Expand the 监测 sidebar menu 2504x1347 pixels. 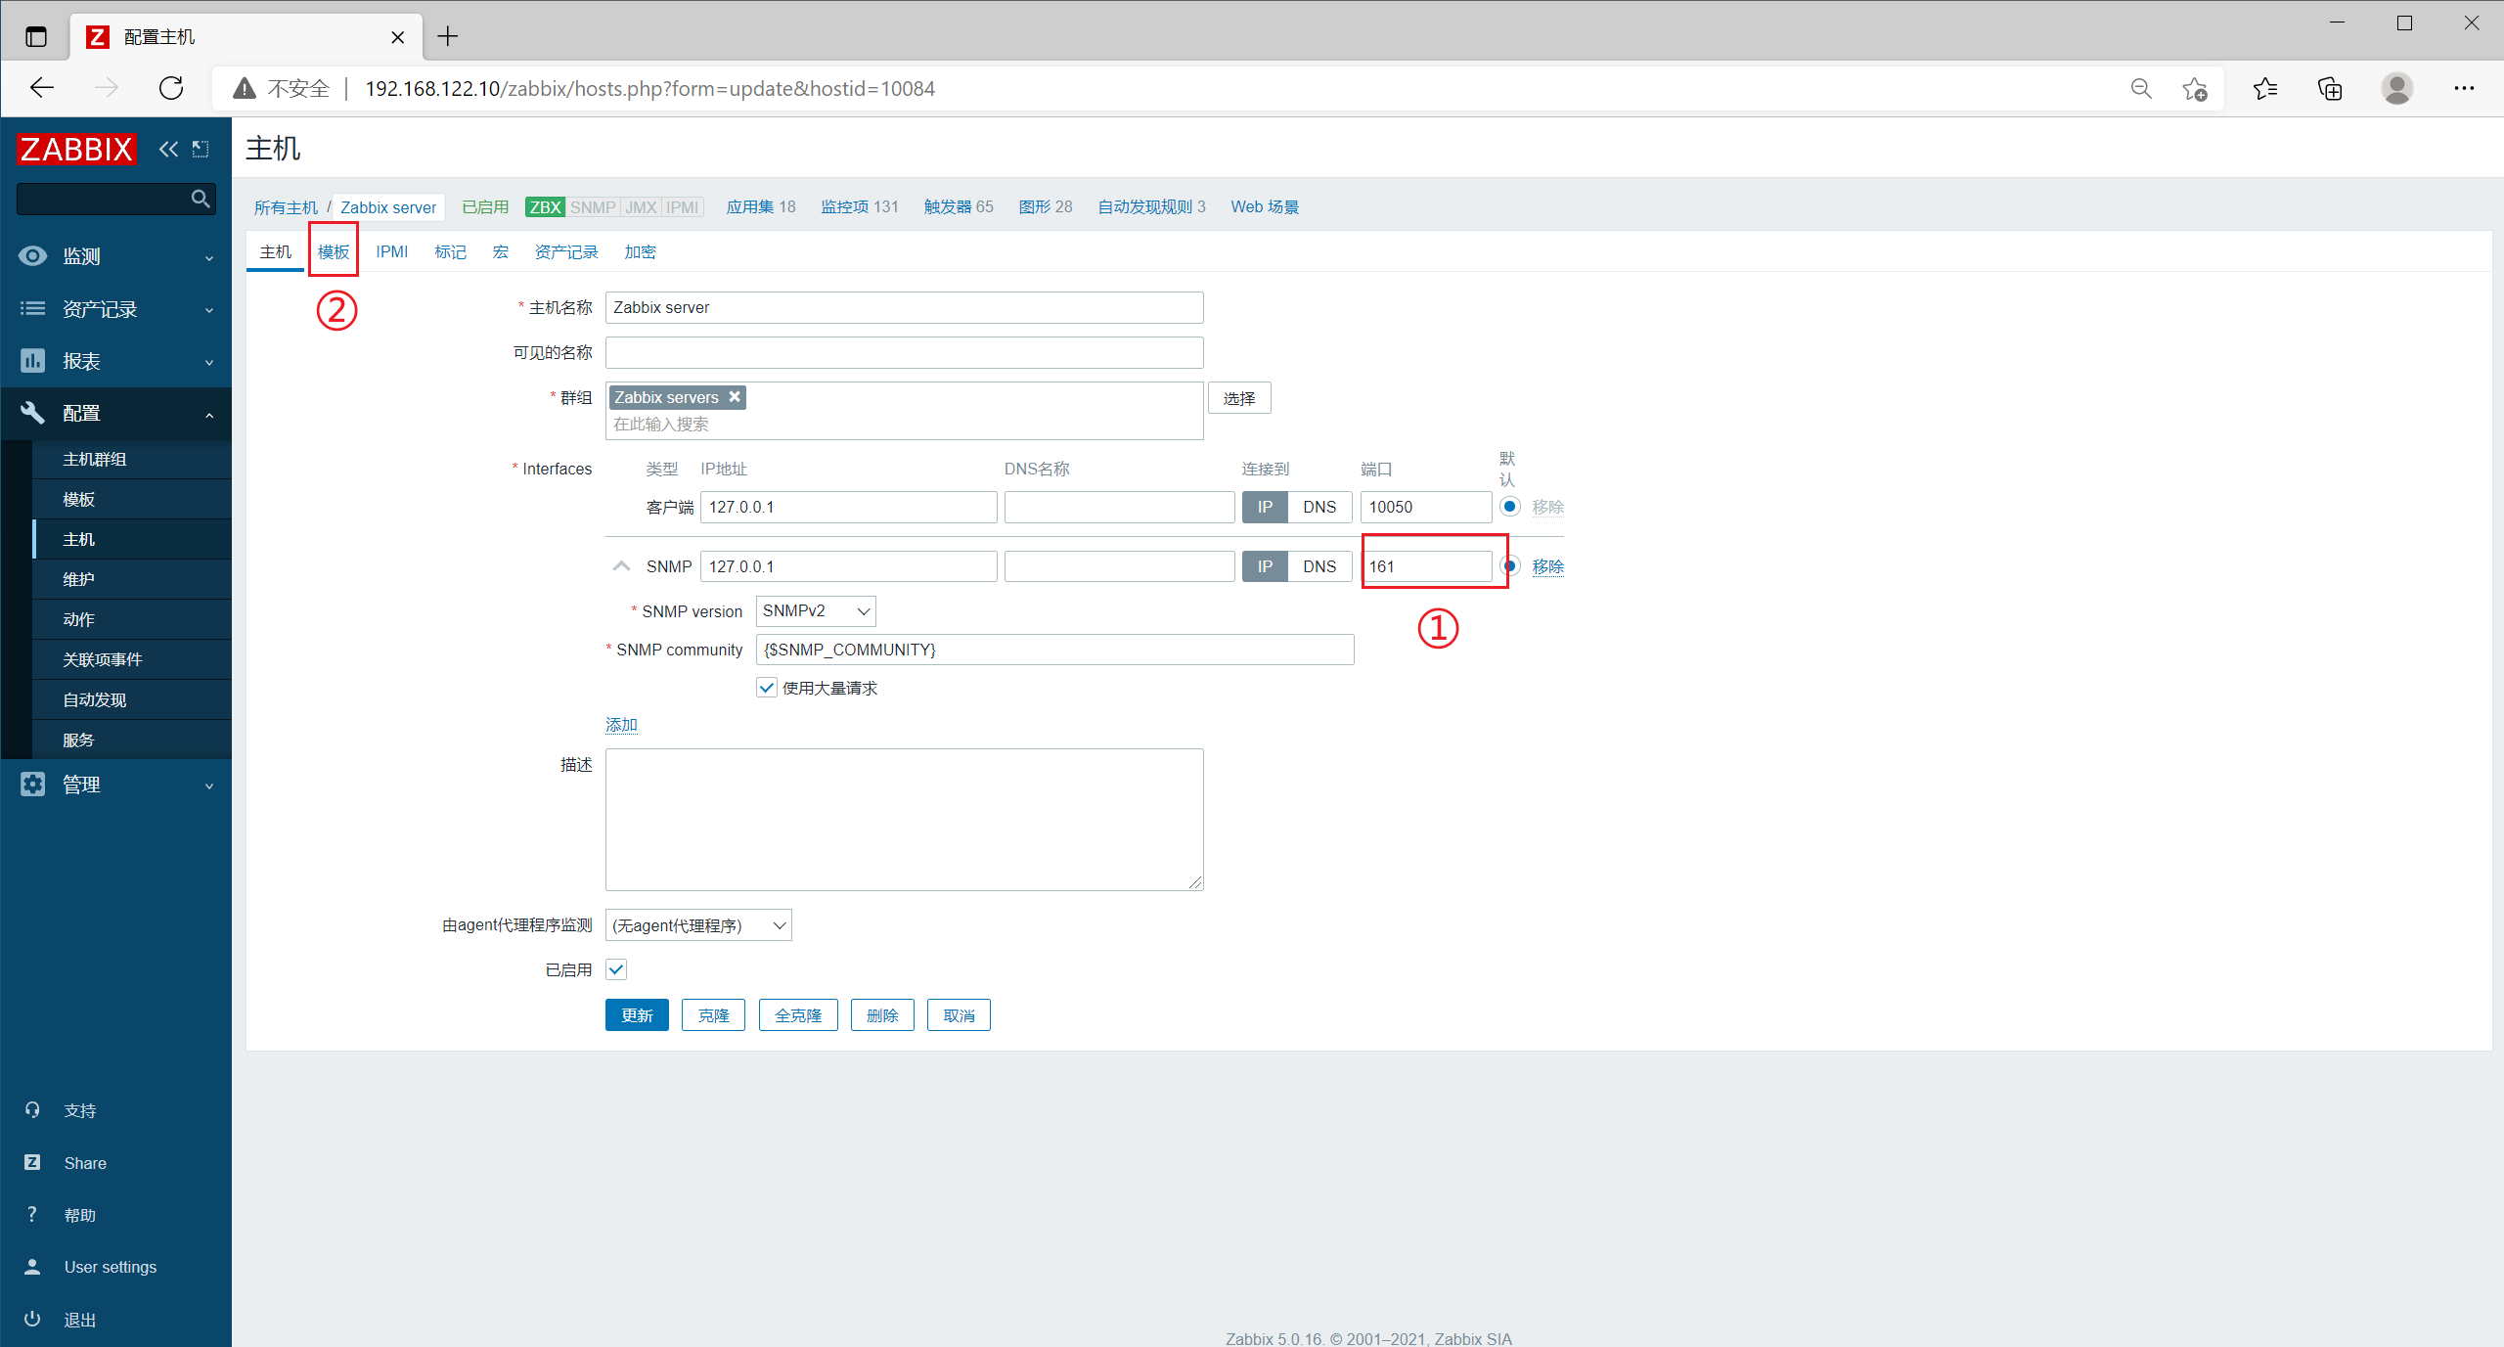(209, 258)
